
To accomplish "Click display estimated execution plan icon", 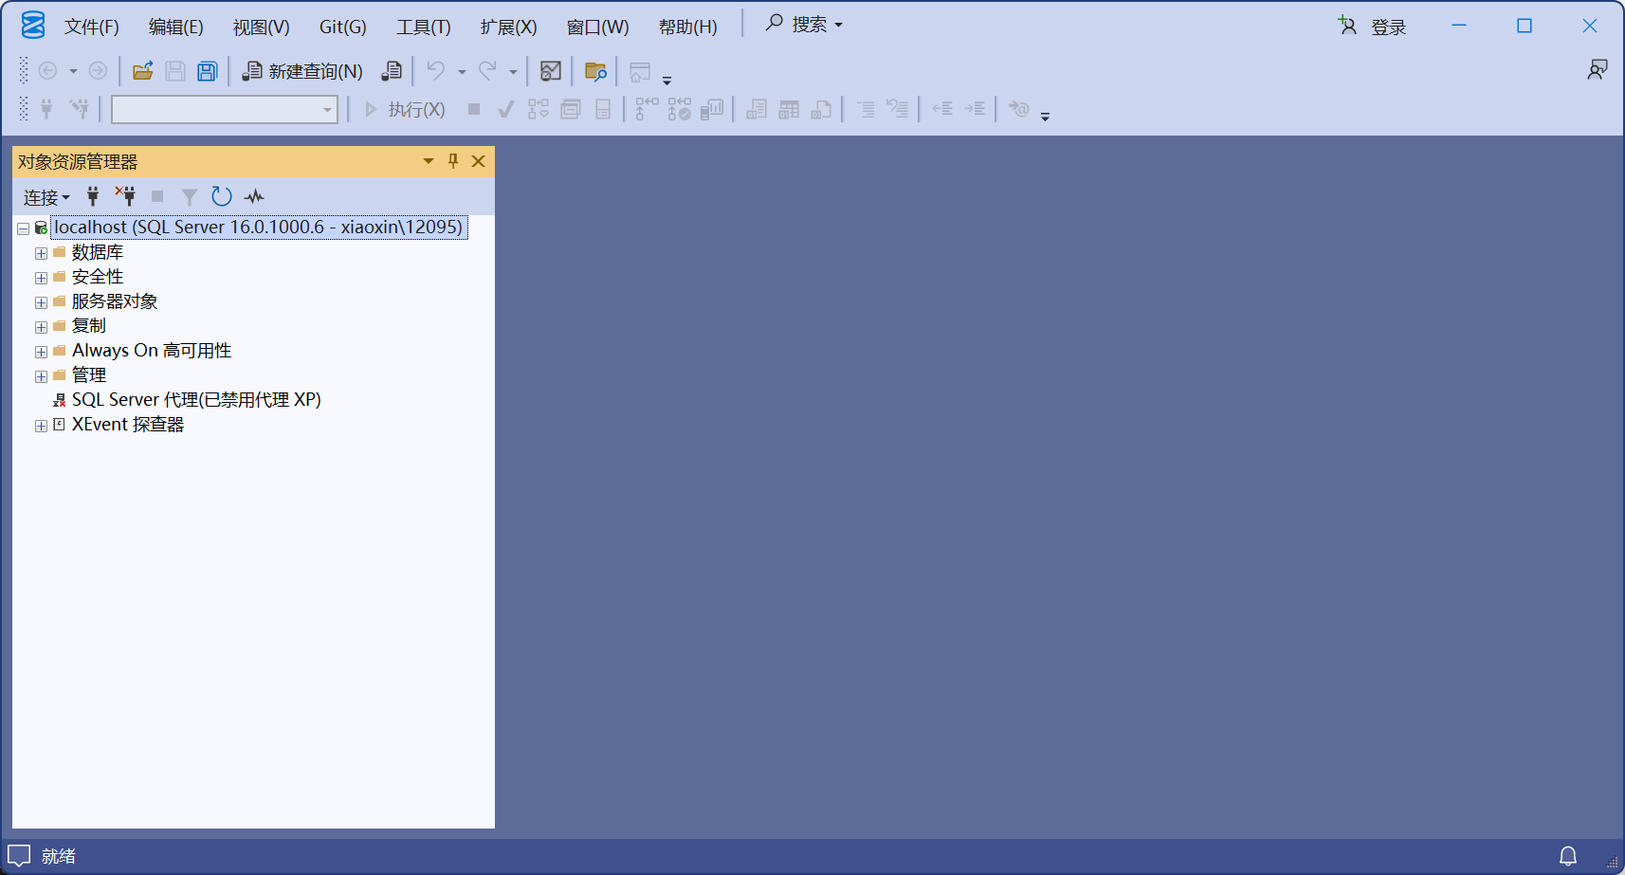I will point(539,109).
